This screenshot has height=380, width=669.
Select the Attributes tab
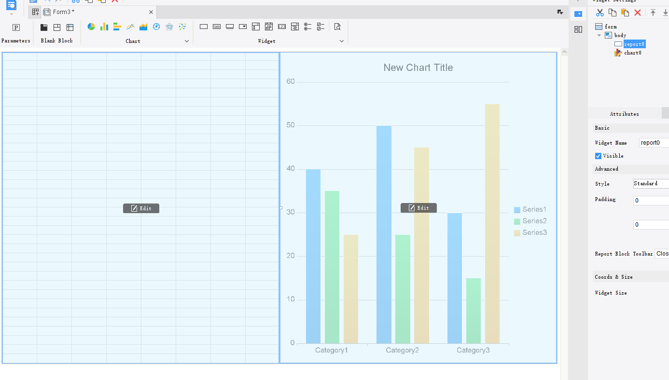625,114
